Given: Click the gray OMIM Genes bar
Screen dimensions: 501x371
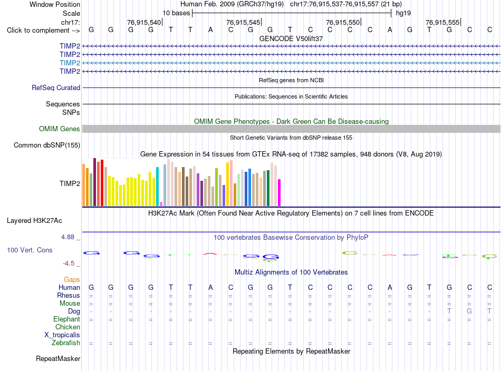Looking at the screenshot, I should click(x=291, y=129).
